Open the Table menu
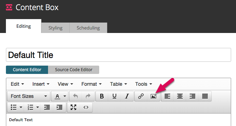This screenshot has width=236, height=126. point(118,84)
